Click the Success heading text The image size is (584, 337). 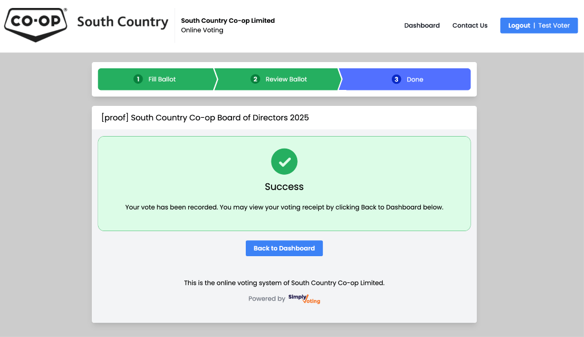pyautogui.click(x=284, y=187)
